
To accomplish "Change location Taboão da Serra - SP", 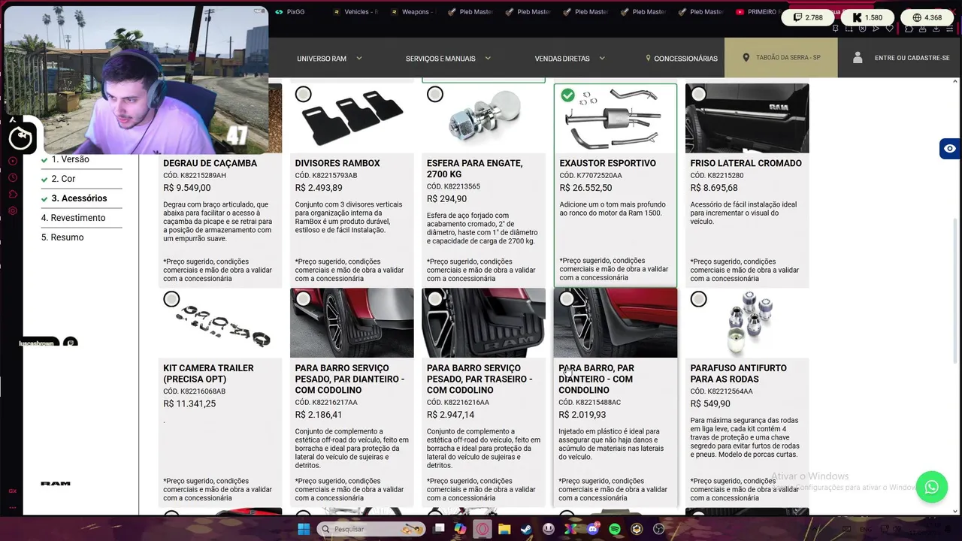I will 781,58.
